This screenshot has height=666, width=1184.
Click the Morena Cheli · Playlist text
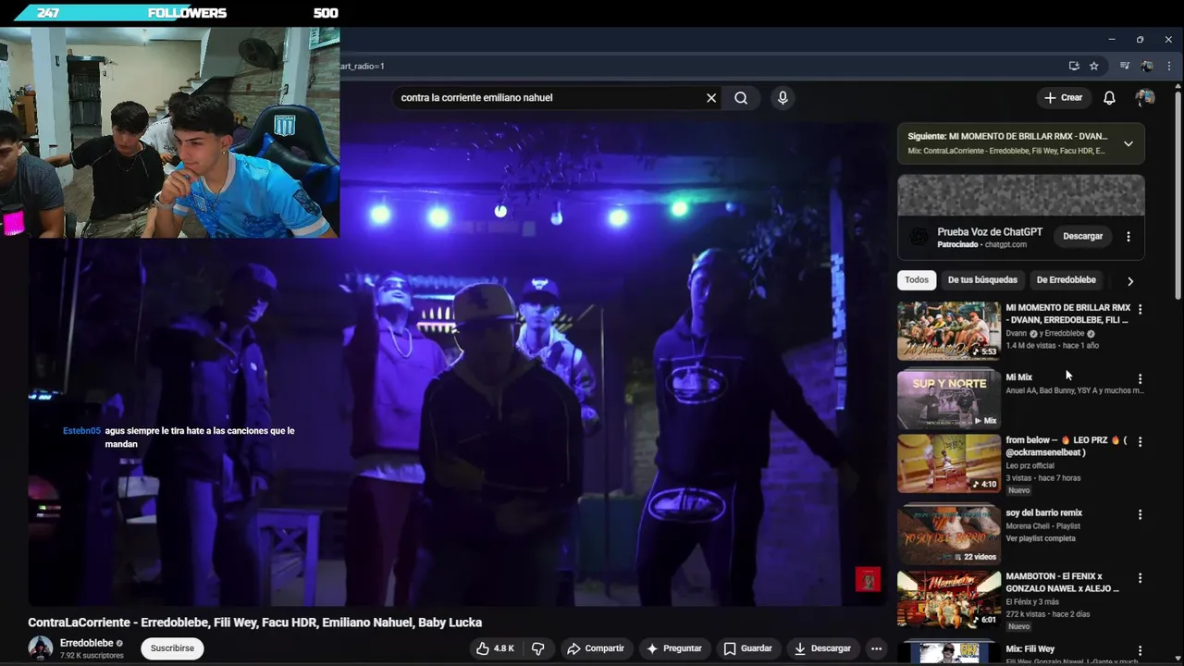tap(1042, 526)
